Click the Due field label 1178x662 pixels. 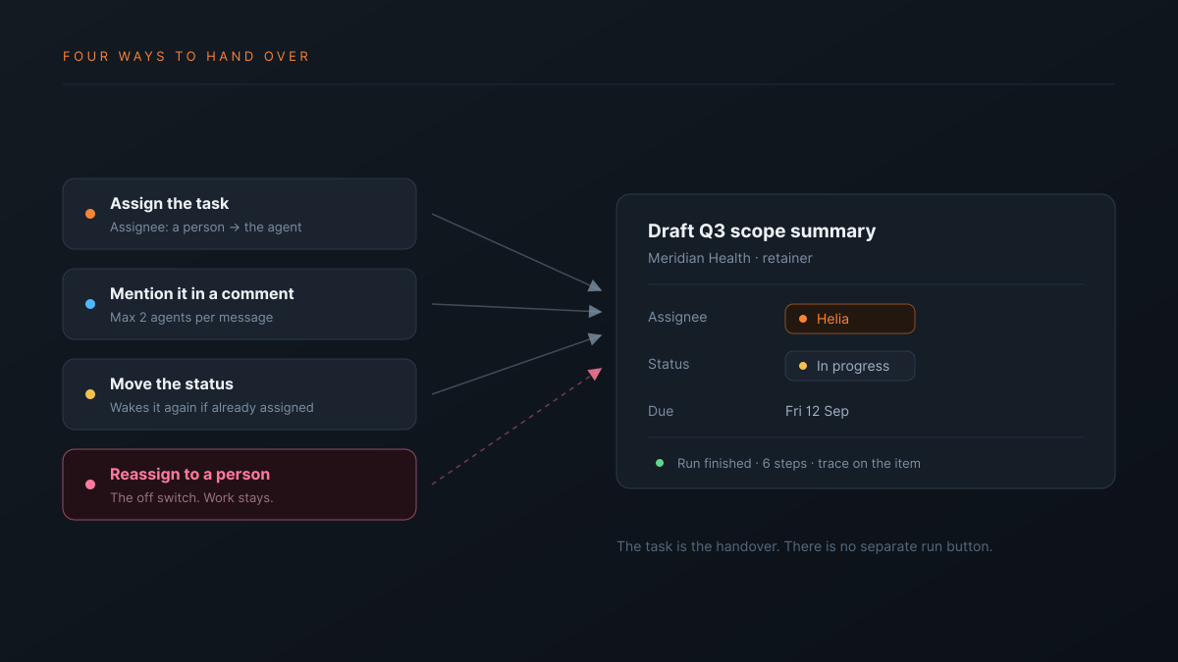coord(661,411)
